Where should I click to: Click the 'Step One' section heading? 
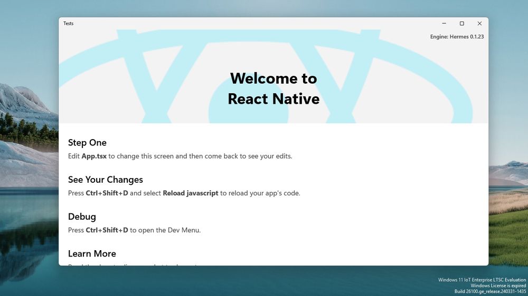87,142
